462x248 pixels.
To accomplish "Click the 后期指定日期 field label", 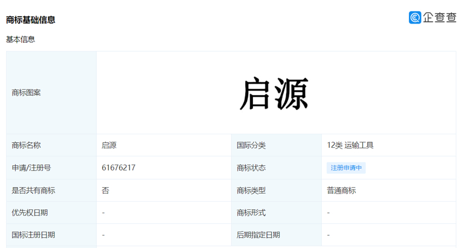I will pos(259,235).
